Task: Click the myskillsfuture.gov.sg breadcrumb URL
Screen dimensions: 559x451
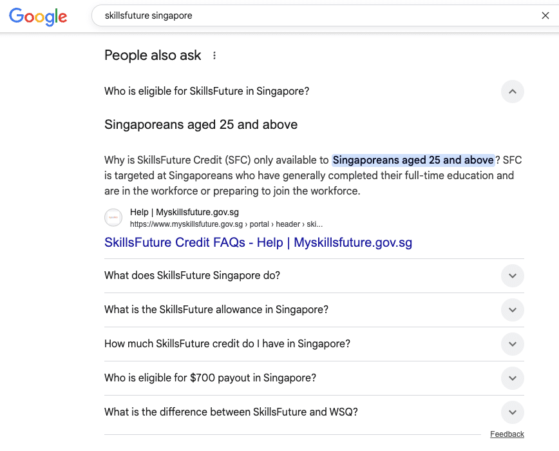Action: coord(227,224)
